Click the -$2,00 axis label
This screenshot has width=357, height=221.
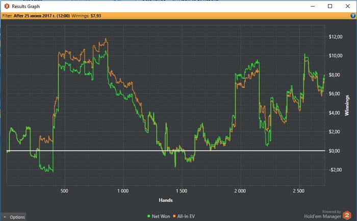tap(336, 170)
